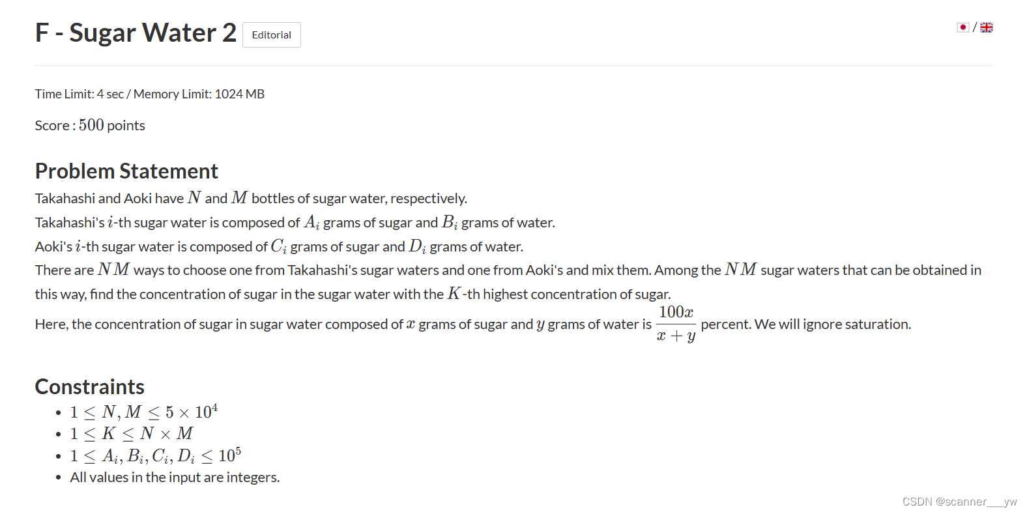This screenshot has height=514, width=1027.
Task: Click the CSDN @scanner___yw watermark
Action: pos(959,502)
